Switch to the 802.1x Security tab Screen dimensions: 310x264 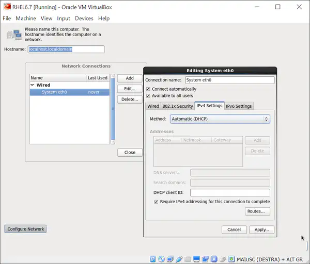point(177,106)
